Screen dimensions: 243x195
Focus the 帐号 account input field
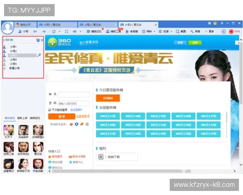click(74, 94)
